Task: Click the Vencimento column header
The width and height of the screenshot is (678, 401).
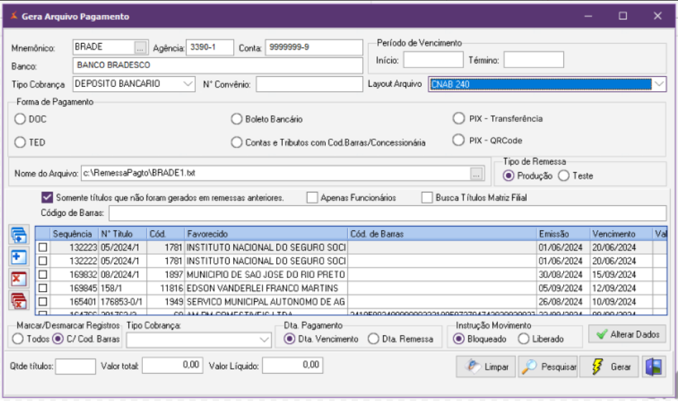Action: (613, 234)
